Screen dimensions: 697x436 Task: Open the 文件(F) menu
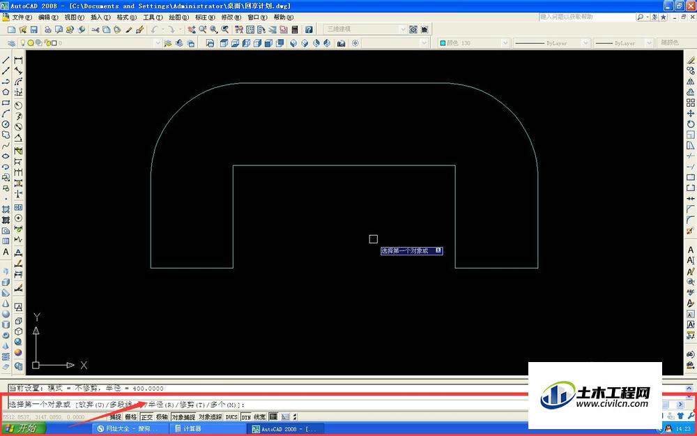22,17
